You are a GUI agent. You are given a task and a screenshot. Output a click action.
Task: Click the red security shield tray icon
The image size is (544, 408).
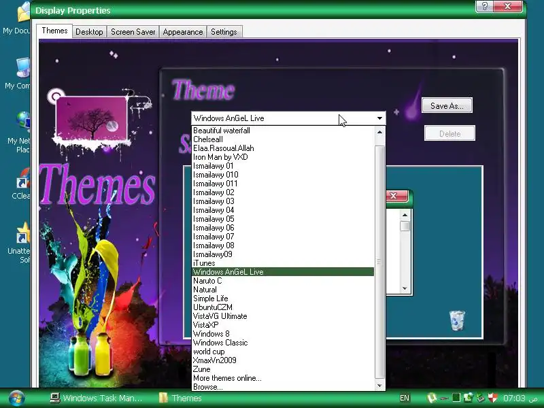pyautogui.click(x=492, y=398)
